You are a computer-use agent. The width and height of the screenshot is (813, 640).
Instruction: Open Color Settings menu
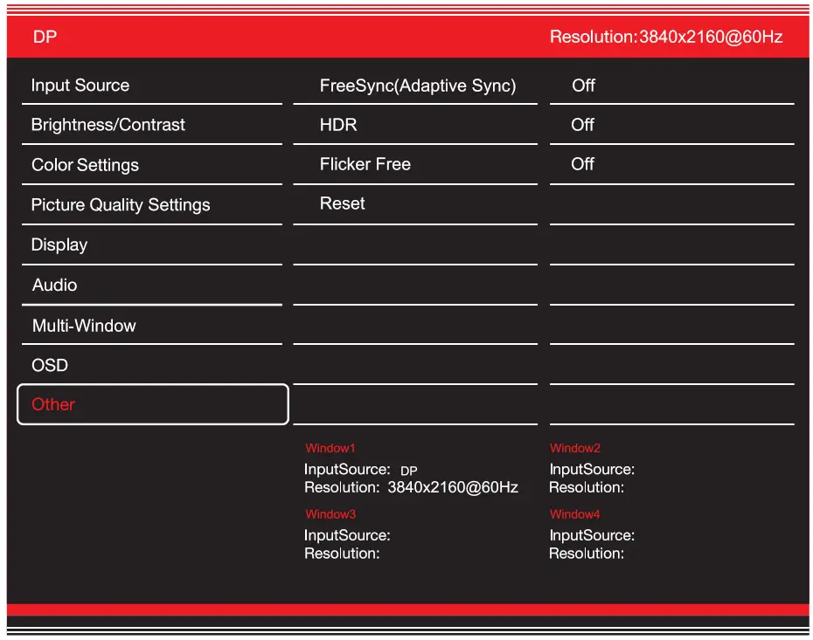click(152, 165)
